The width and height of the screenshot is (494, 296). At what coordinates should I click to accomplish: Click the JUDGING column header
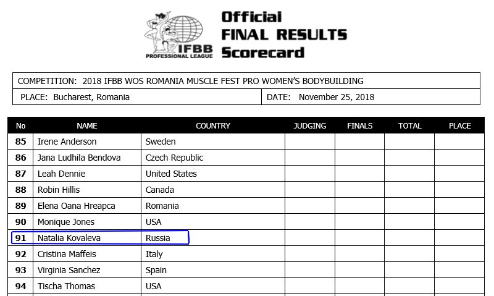pyautogui.click(x=310, y=126)
